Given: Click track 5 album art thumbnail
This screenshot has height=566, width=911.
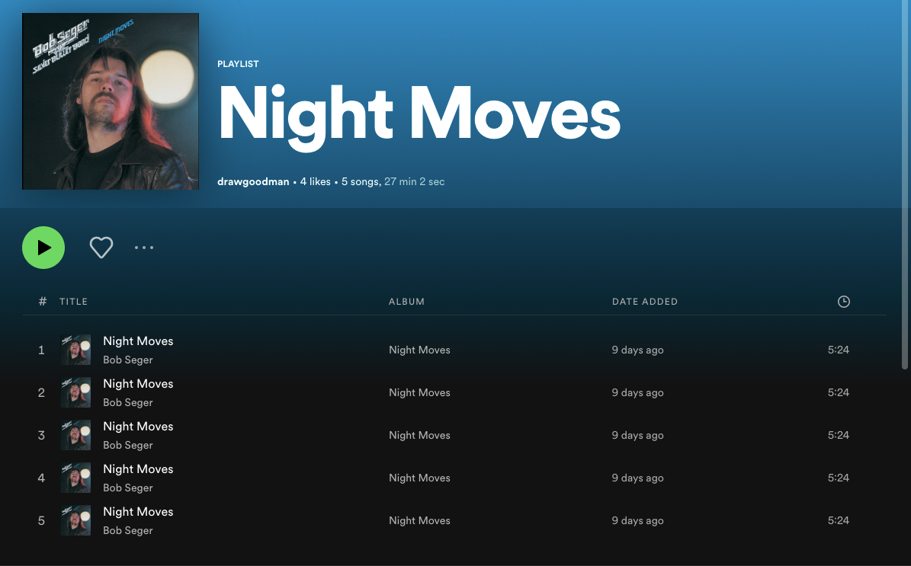Looking at the screenshot, I should tap(75, 520).
